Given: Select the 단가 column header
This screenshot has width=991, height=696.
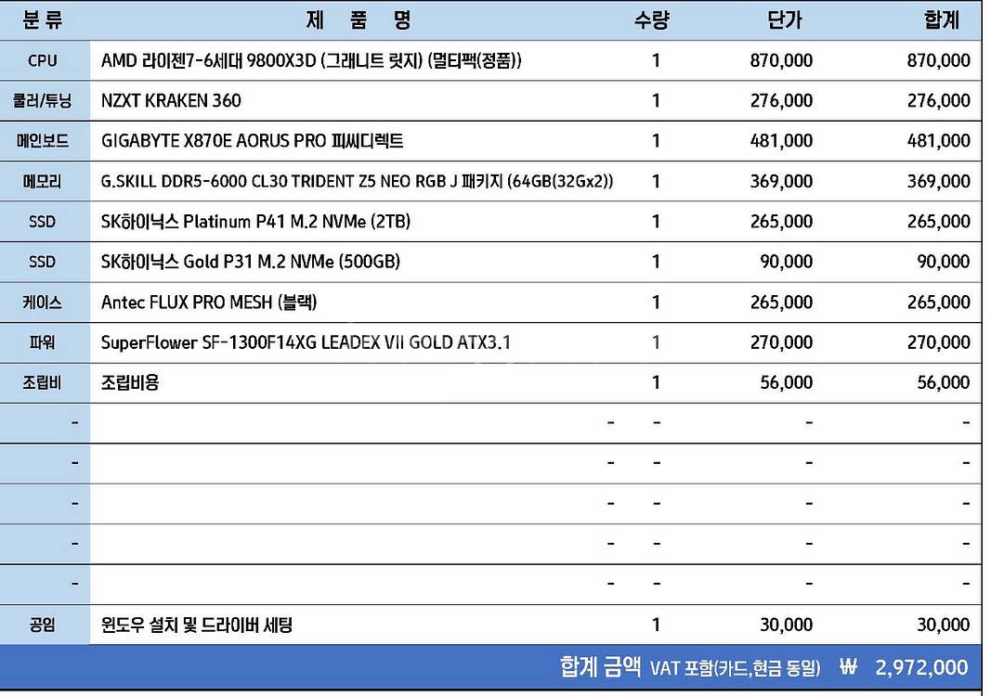Looking at the screenshot, I should click(x=785, y=19).
